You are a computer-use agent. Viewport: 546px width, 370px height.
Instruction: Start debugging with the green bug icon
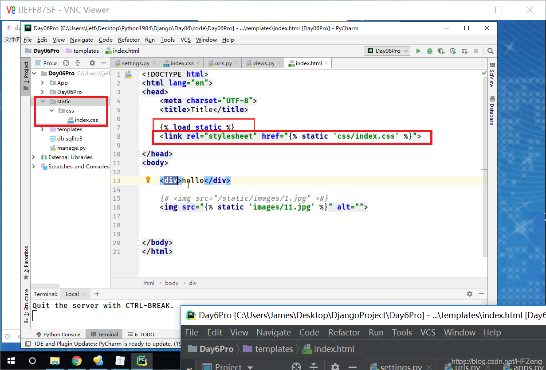(430, 51)
